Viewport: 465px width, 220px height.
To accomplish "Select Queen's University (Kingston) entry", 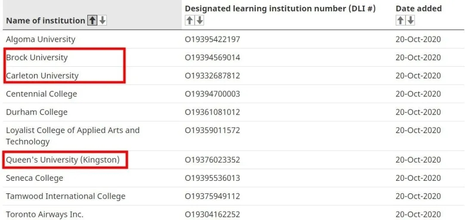I will point(62,160).
